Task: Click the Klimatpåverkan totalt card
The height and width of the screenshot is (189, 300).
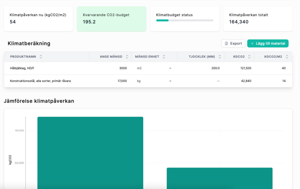Action: click(x=258, y=19)
